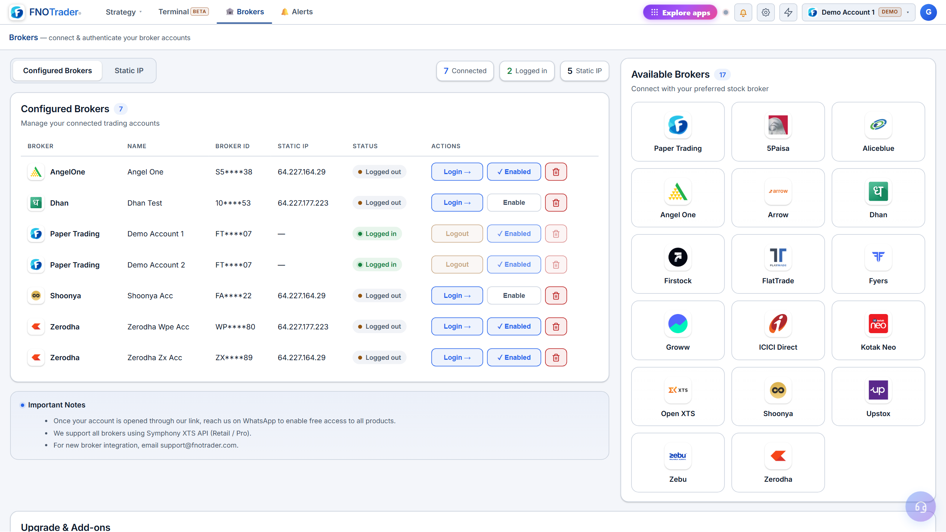Viewport: 946px width, 532px height.
Task: Select the Kotak Neo broker card
Action: pyautogui.click(x=878, y=331)
